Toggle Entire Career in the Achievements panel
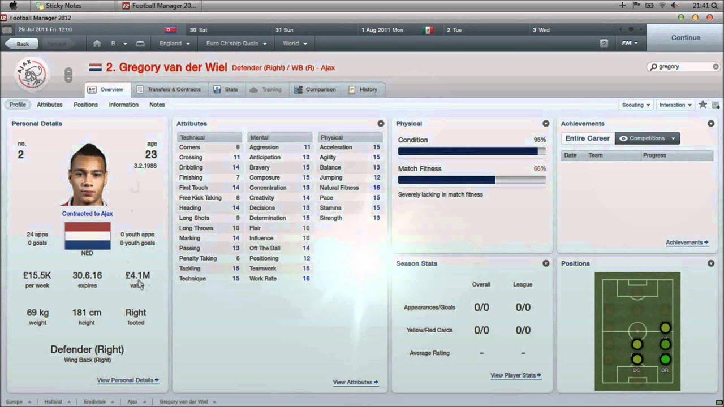The height and width of the screenshot is (407, 724). coord(587,138)
